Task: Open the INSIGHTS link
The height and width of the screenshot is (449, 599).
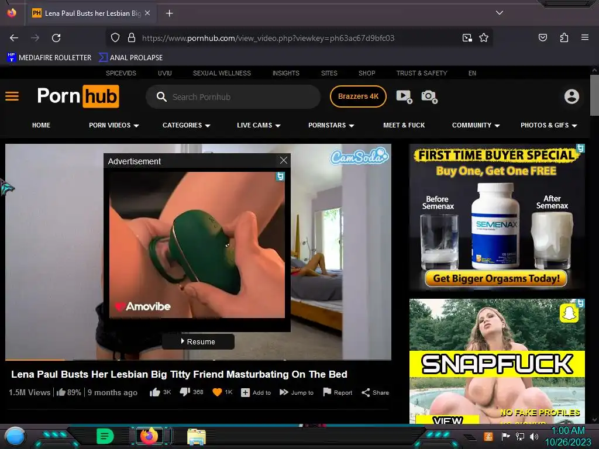Action: click(x=285, y=73)
